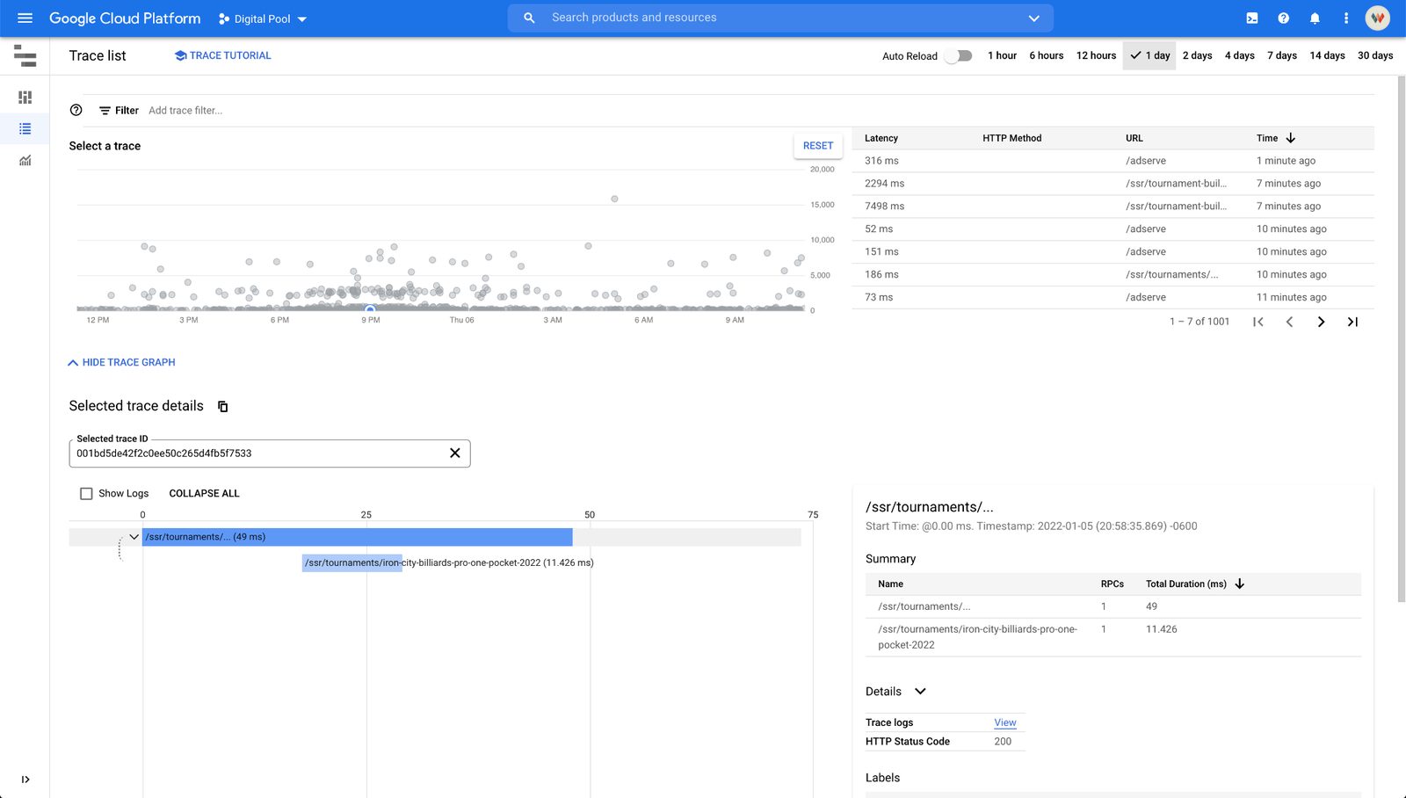Select the 1 hour time range
The image size is (1406, 798).
click(1002, 55)
